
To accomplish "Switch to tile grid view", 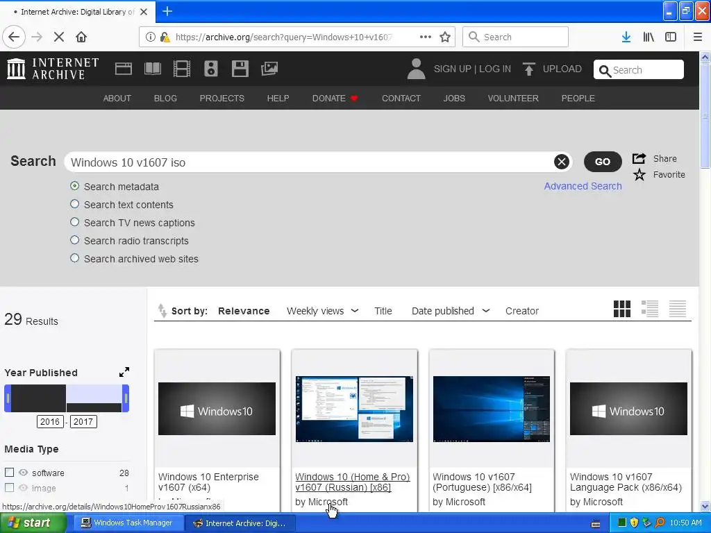I will click(621, 309).
